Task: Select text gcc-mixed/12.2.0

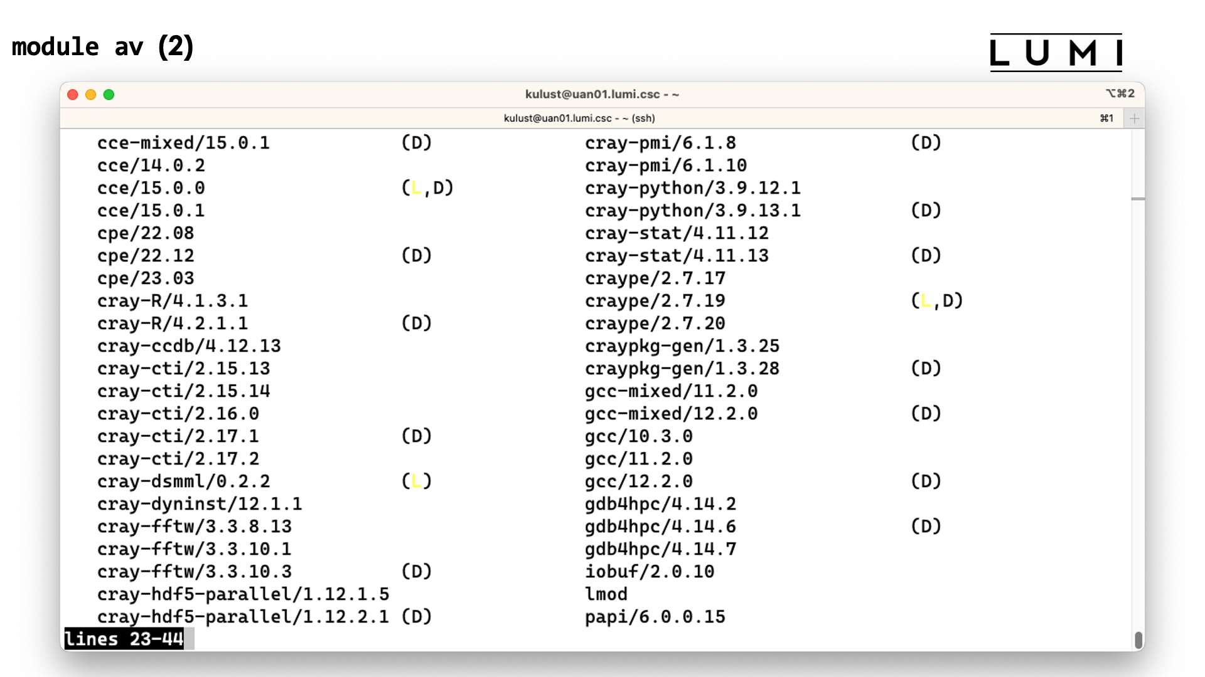Action: tap(672, 414)
